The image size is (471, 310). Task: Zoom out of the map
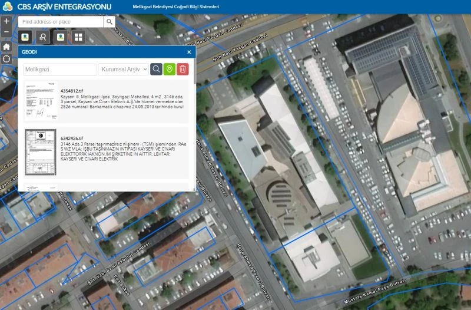click(6, 32)
